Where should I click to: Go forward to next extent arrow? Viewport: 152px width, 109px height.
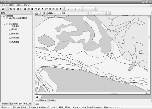click(32, 9)
